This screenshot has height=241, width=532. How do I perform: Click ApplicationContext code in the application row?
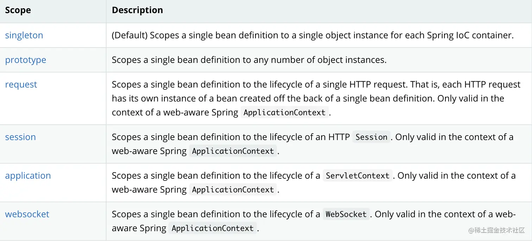click(233, 190)
